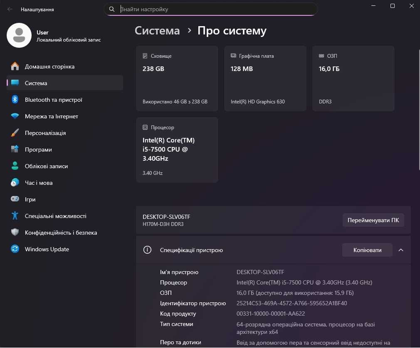Select the Windows Update label
The image size is (420, 348).
pos(47,249)
